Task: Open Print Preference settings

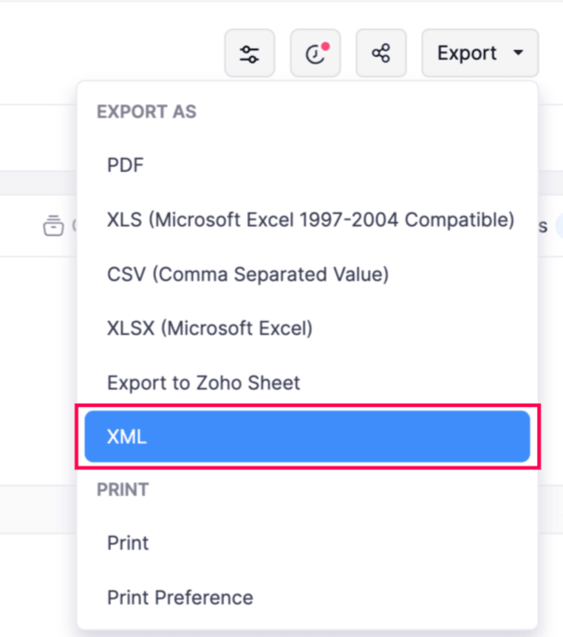Action: [x=180, y=597]
